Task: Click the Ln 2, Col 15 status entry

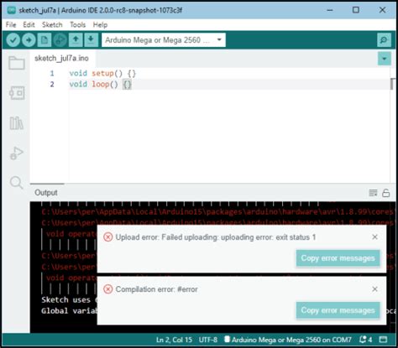Action: tap(174, 340)
